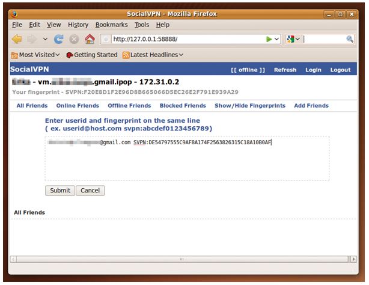Click the search magnifier icon
369x285 pixels.
[350, 39]
